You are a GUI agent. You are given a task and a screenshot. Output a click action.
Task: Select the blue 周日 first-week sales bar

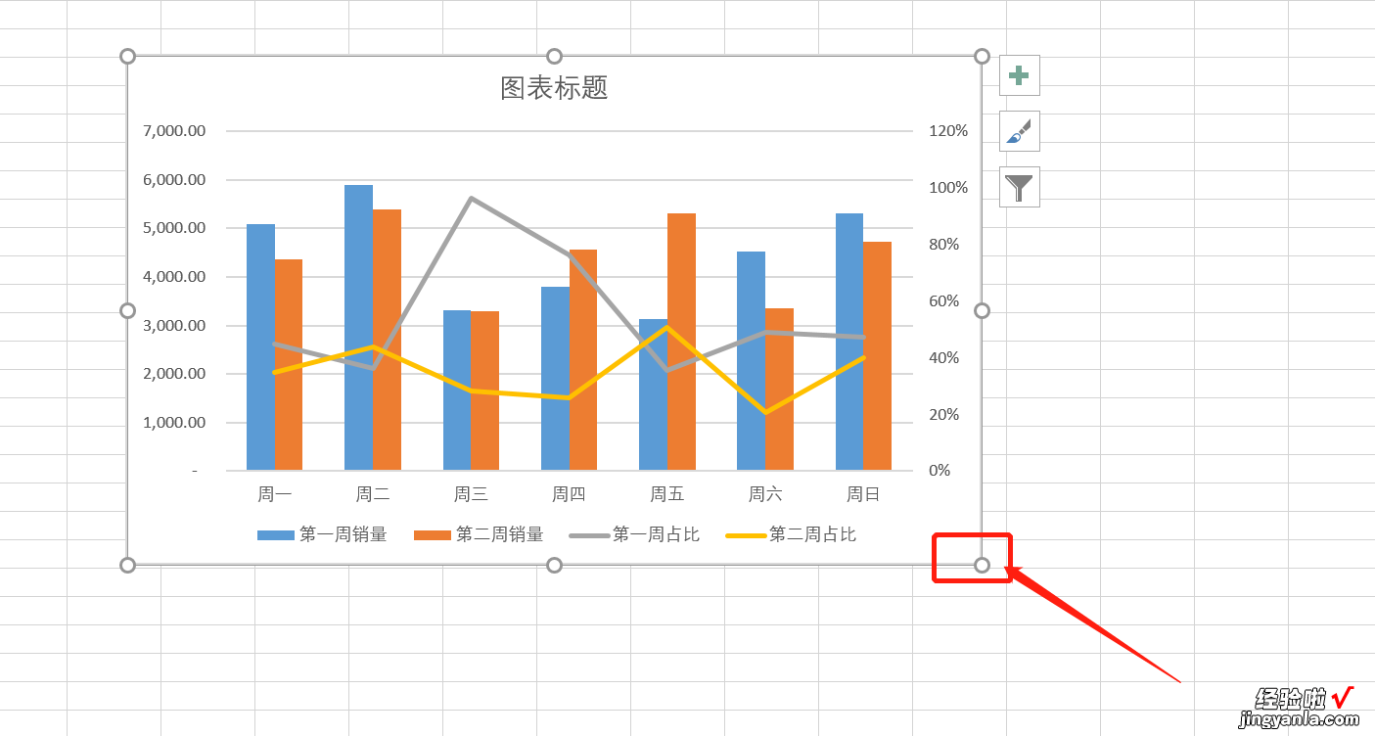tap(849, 342)
